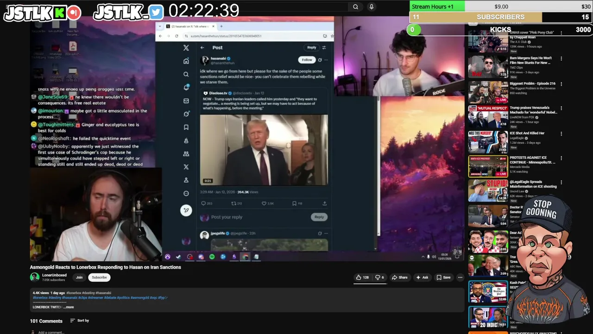Click the Grok icon next to Follow
The width and height of the screenshot is (593, 334).
[320, 60]
